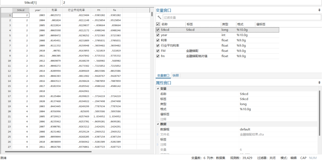Expand the 注释 row under 数据

coord(158,144)
